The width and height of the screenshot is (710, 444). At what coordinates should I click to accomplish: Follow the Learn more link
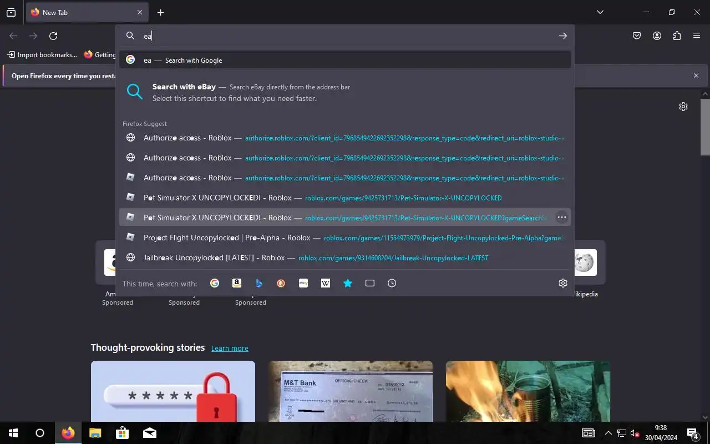230,348
